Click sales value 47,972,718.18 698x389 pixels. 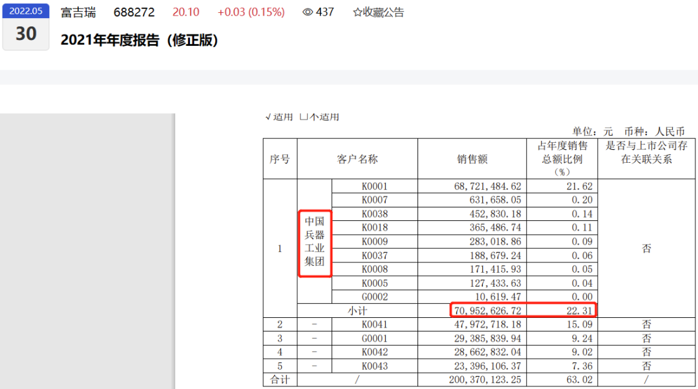(487, 324)
